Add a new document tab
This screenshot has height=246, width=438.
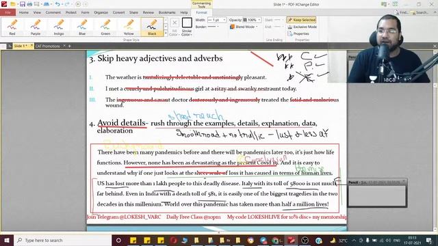point(70,46)
